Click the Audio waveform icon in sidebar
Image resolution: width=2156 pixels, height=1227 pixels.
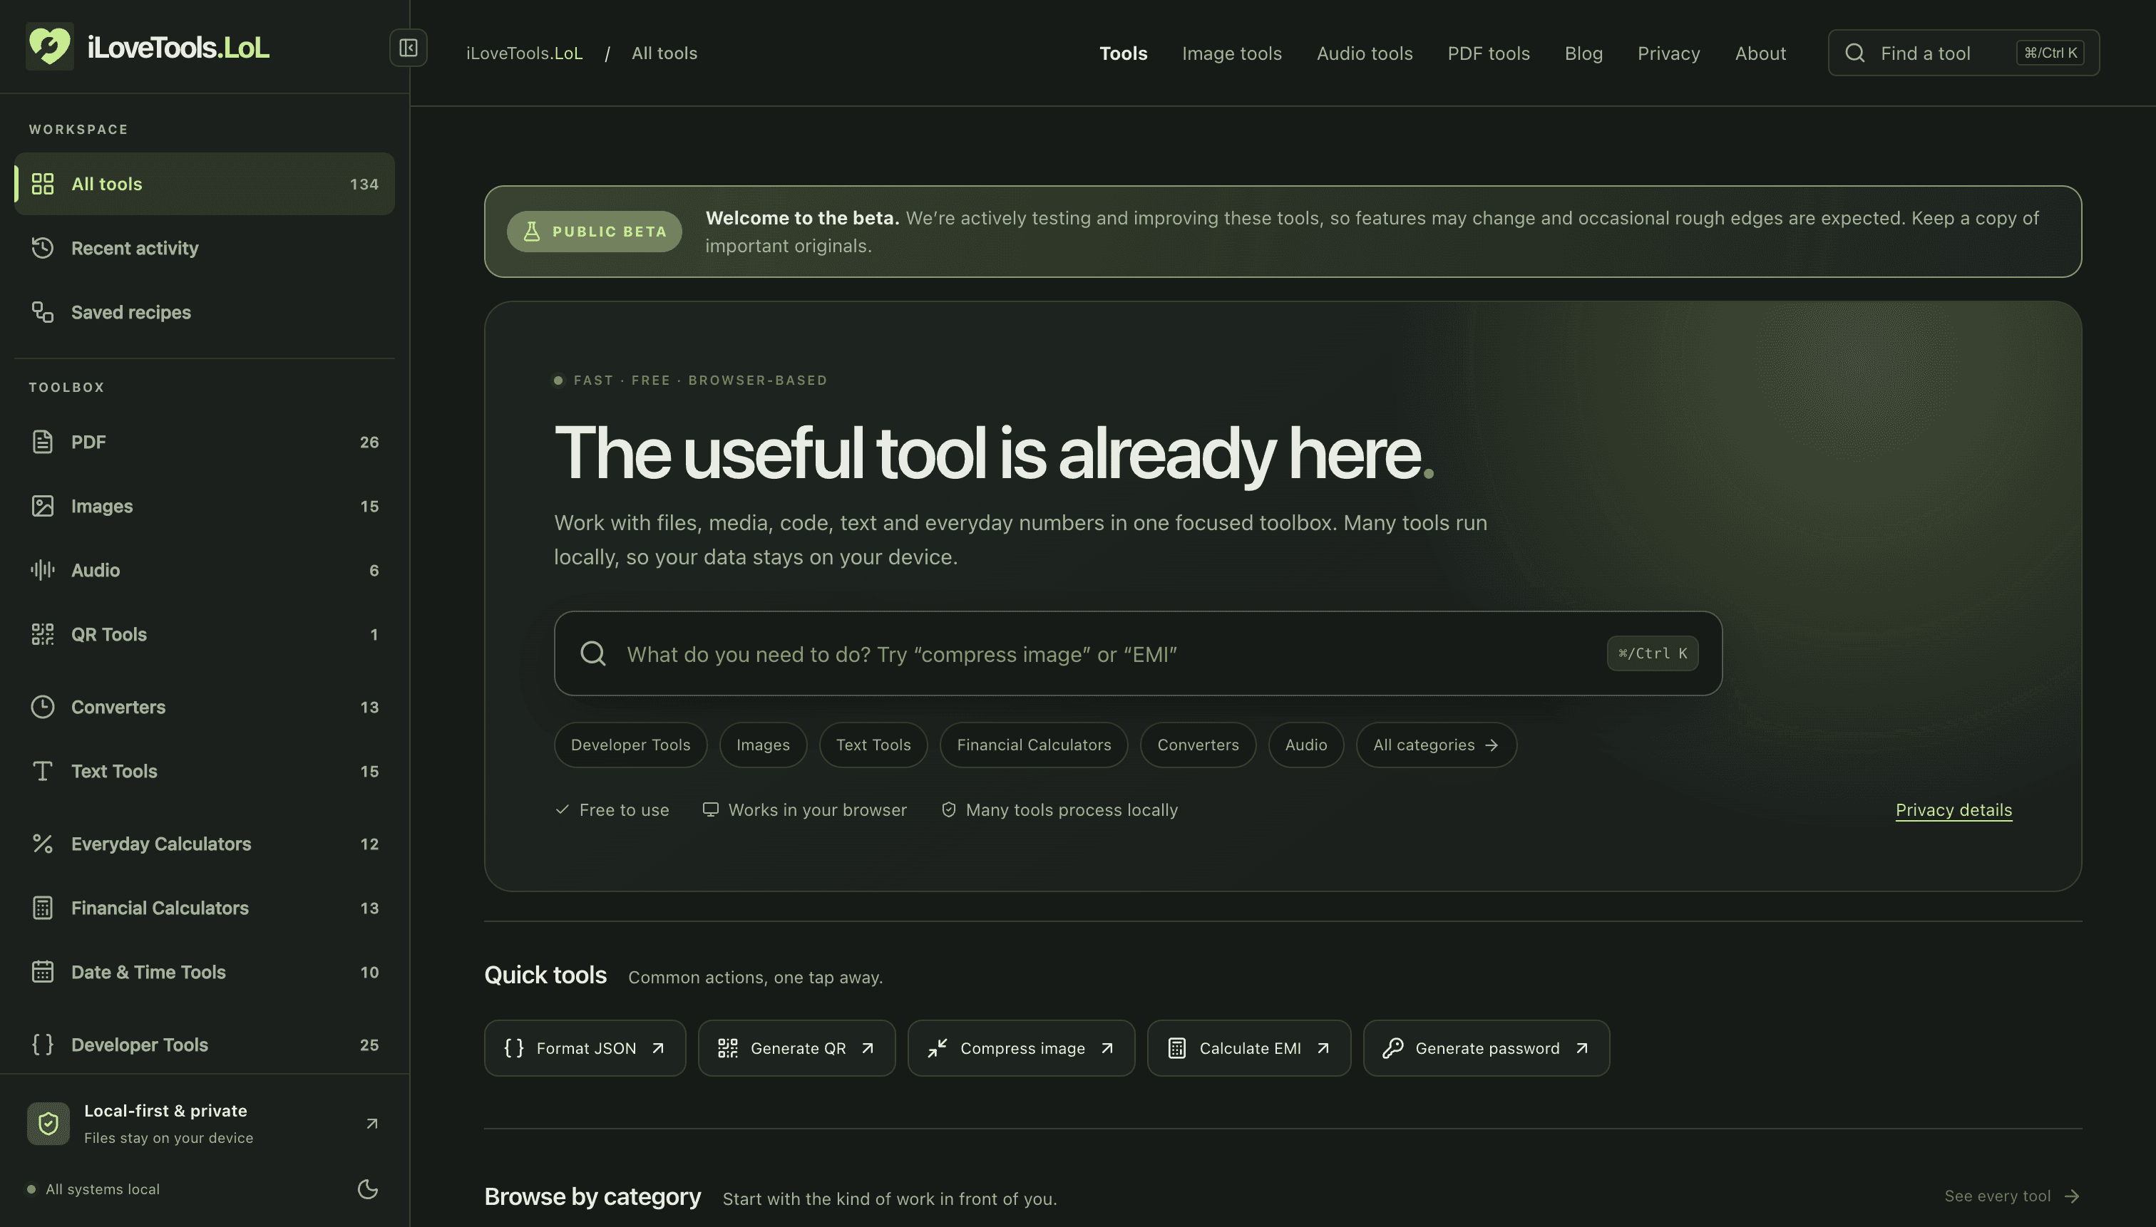(43, 570)
